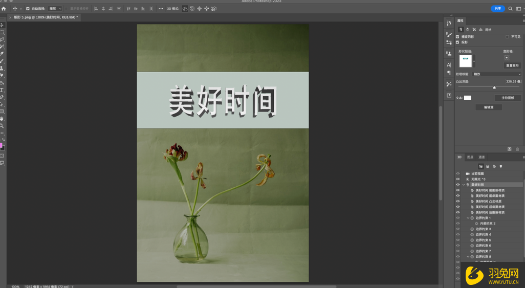Open 图层 auto-select dropdown
This screenshot has height=288, width=525.
coord(55,9)
